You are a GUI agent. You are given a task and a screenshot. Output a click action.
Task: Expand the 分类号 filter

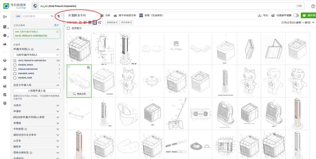coord(58,105)
